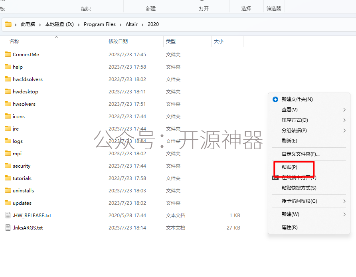The height and width of the screenshot is (277, 356).
Task: Select the security folder icon
Action: [8, 166]
